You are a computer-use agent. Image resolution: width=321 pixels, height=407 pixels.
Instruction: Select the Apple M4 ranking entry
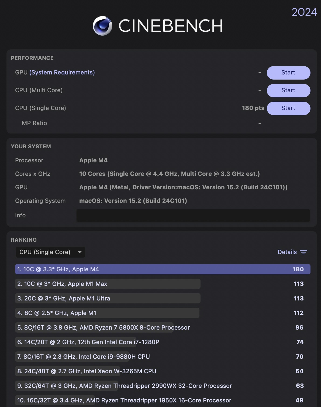pyautogui.click(x=163, y=269)
